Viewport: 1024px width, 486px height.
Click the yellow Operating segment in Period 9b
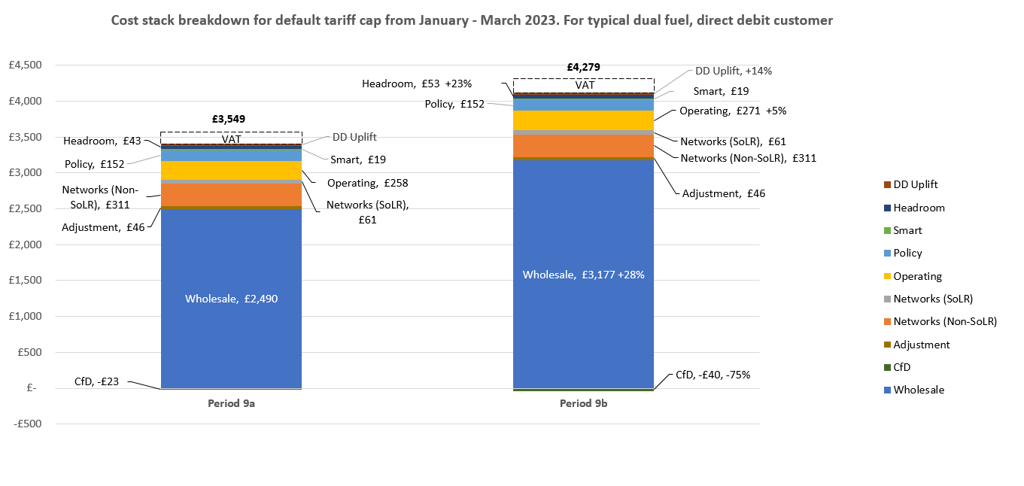point(584,119)
